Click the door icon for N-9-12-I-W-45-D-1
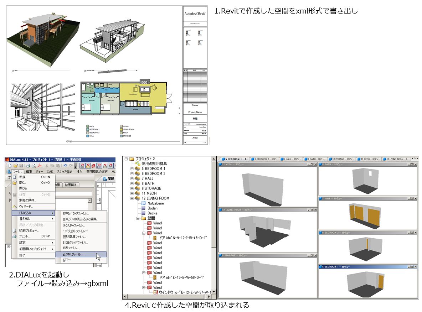Viewport: 422px width, 312px height. coord(155,238)
